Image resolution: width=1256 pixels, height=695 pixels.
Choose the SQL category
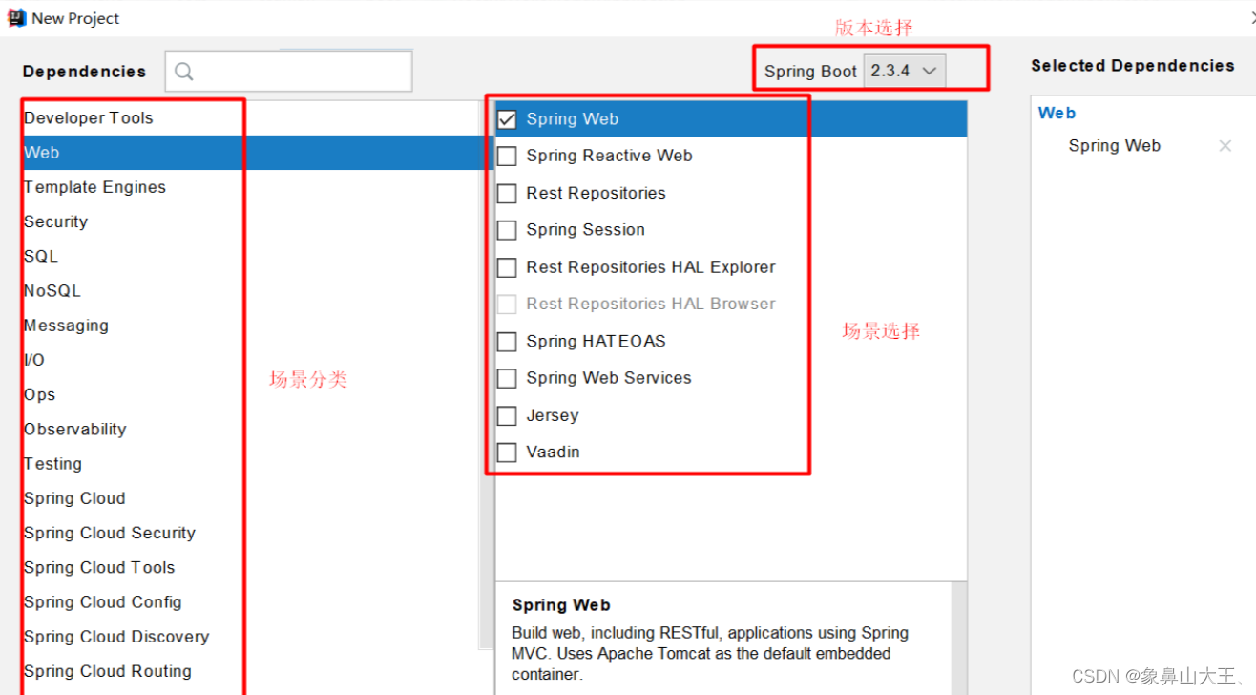click(252, 256)
